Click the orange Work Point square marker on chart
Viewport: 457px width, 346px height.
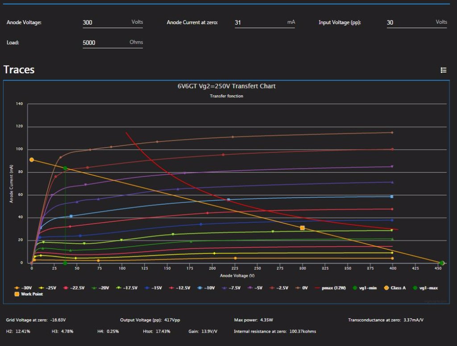[x=302, y=228]
